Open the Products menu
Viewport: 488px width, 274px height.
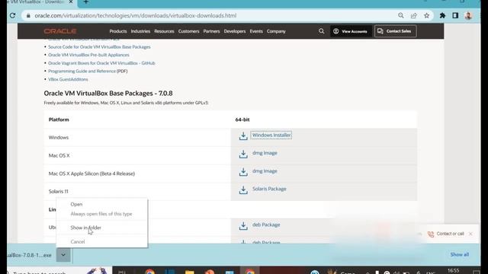click(x=118, y=31)
